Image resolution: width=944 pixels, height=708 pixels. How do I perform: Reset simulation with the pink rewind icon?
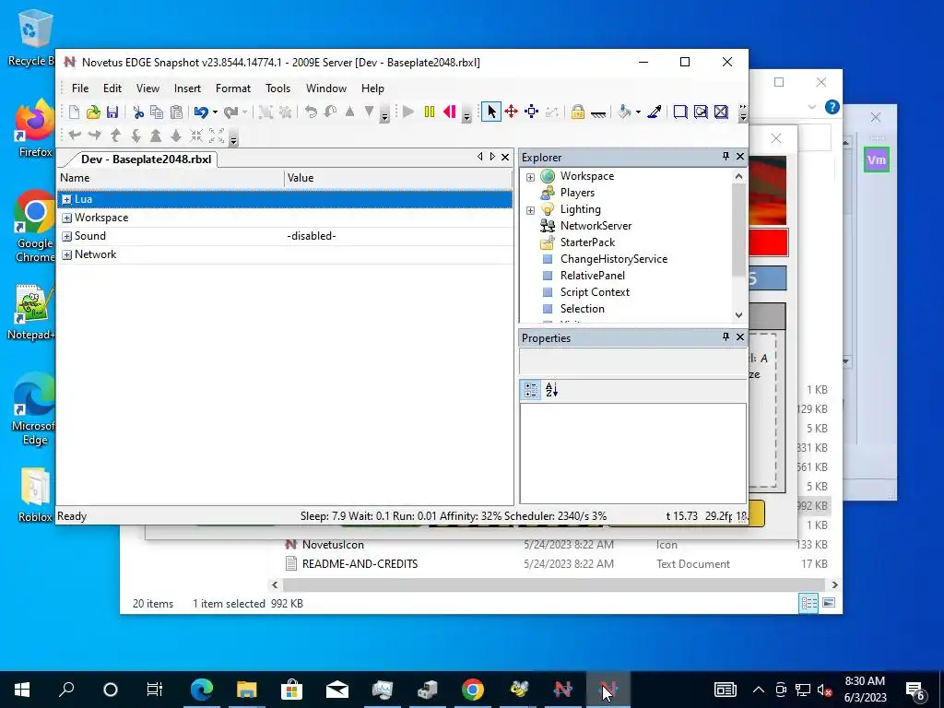click(450, 112)
